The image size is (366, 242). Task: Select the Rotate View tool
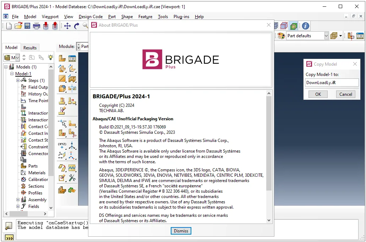point(77,26)
